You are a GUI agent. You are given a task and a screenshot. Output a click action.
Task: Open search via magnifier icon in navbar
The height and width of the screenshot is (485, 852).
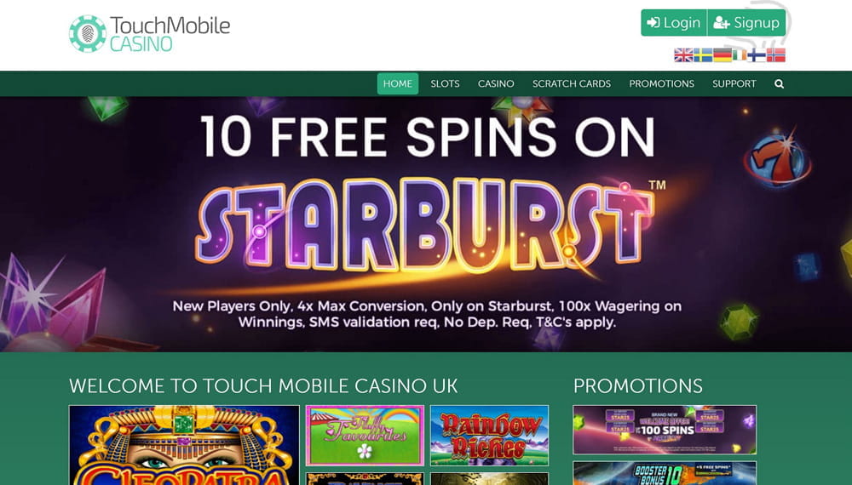point(780,84)
